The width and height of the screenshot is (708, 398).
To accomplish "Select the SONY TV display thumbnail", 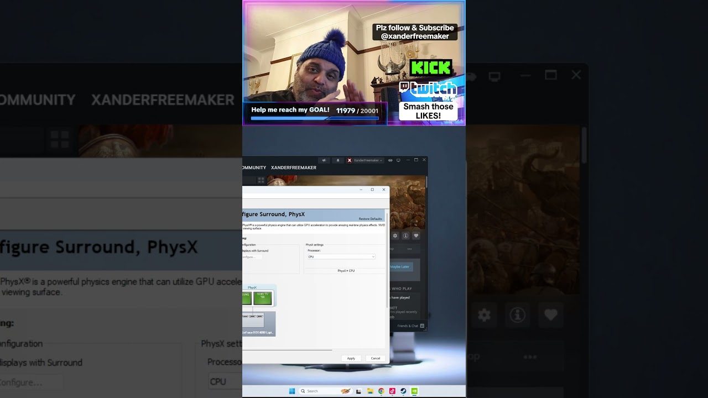I will click(263, 298).
